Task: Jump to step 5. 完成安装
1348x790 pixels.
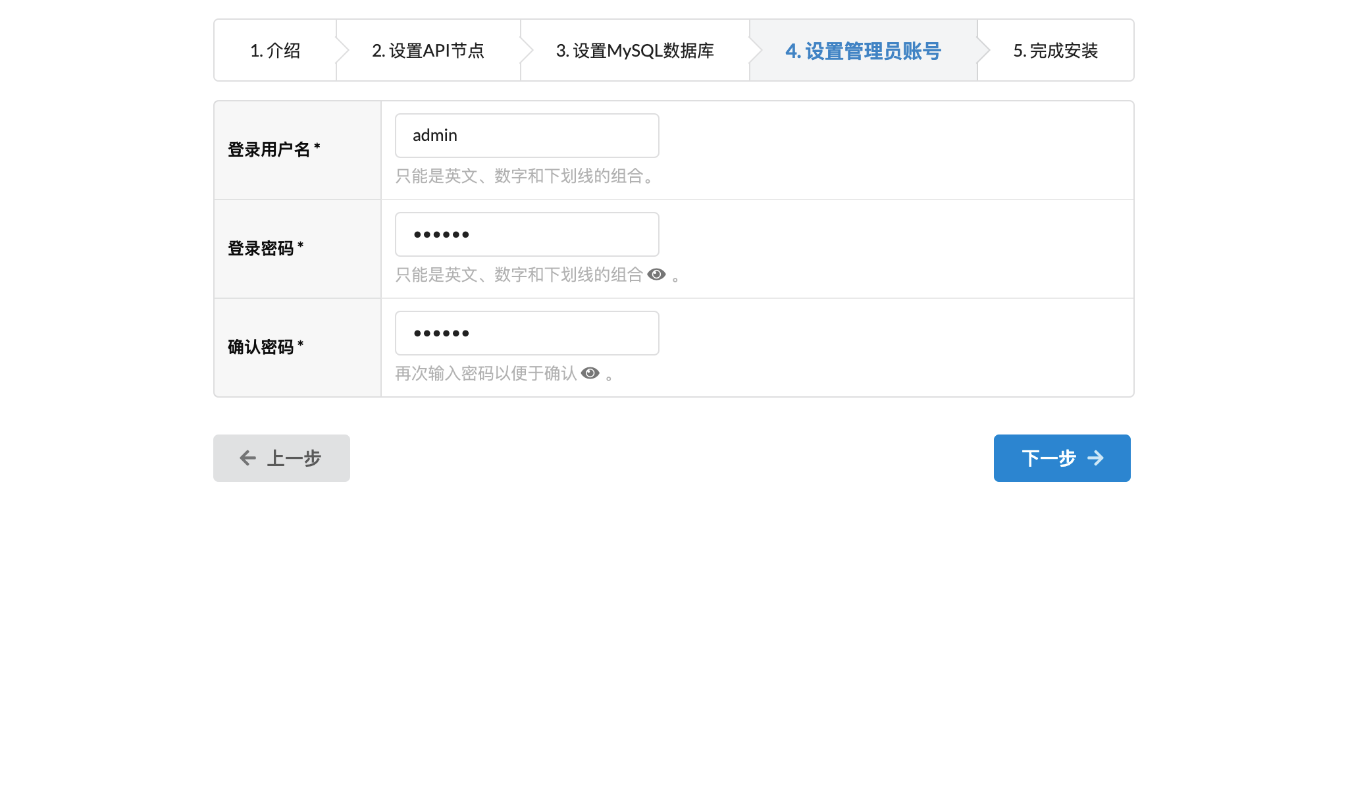Action: pyautogui.click(x=1056, y=50)
